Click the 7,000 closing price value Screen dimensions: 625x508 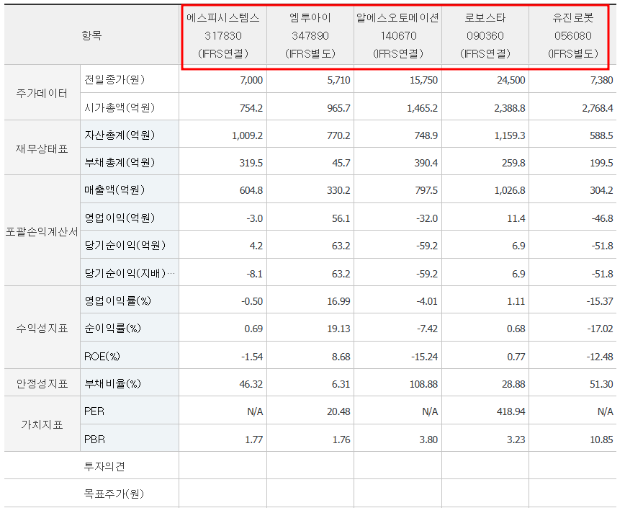(x=251, y=80)
